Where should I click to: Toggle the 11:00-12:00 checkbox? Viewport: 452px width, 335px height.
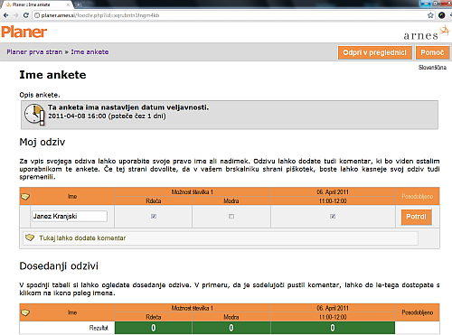pos(333,216)
